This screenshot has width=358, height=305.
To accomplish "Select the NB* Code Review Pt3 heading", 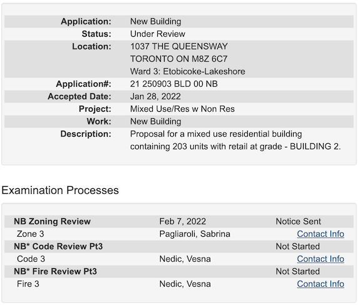I will (x=58, y=246).
